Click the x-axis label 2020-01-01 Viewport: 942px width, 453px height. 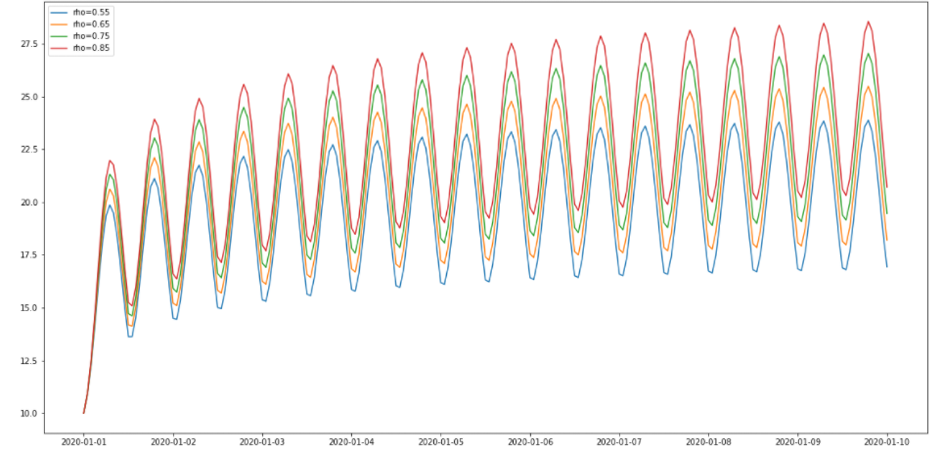coord(83,443)
